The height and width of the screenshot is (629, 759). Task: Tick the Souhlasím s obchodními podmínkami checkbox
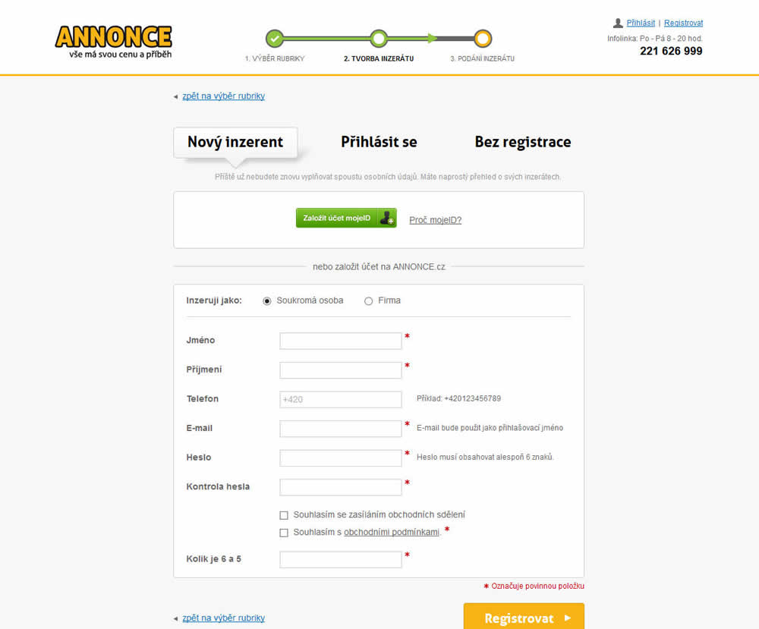284,533
